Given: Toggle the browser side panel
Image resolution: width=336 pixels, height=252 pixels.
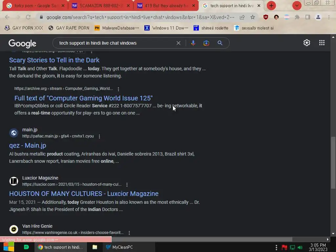Looking at the screenshot, I should (308, 17).
